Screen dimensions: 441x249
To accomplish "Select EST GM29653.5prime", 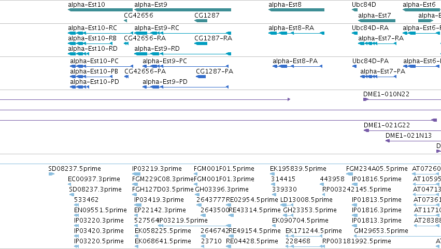I will 397,237.
